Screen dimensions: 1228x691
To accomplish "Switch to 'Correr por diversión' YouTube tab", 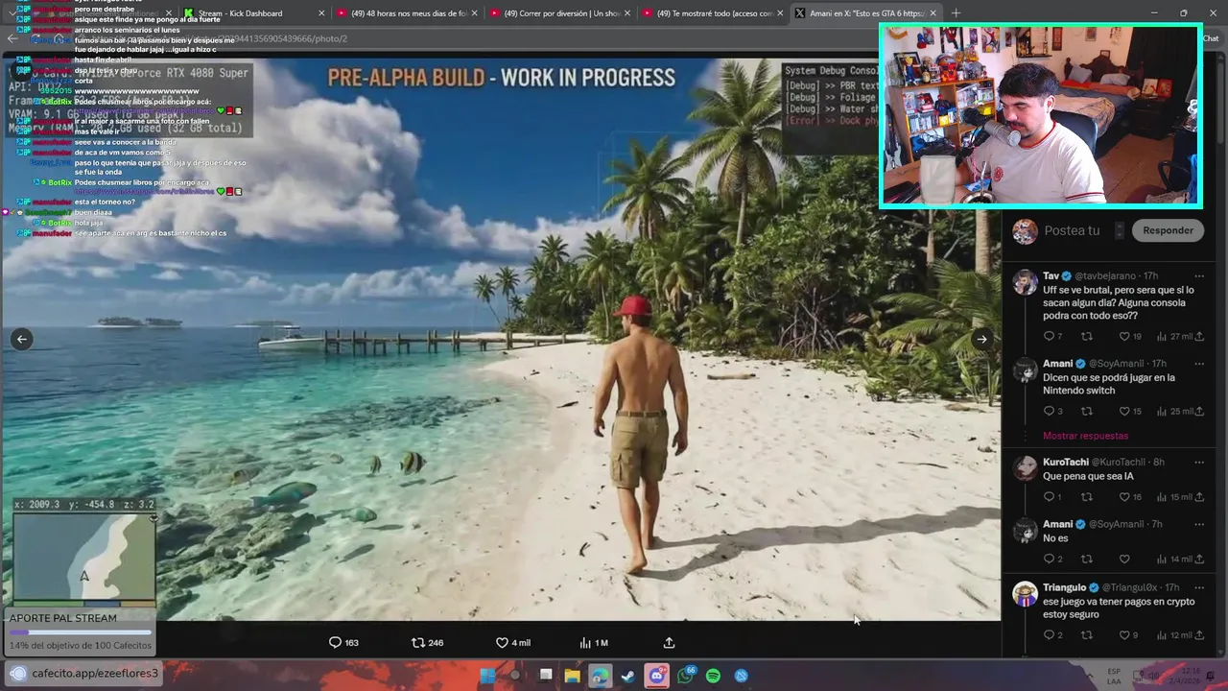I will pos(561,13).
